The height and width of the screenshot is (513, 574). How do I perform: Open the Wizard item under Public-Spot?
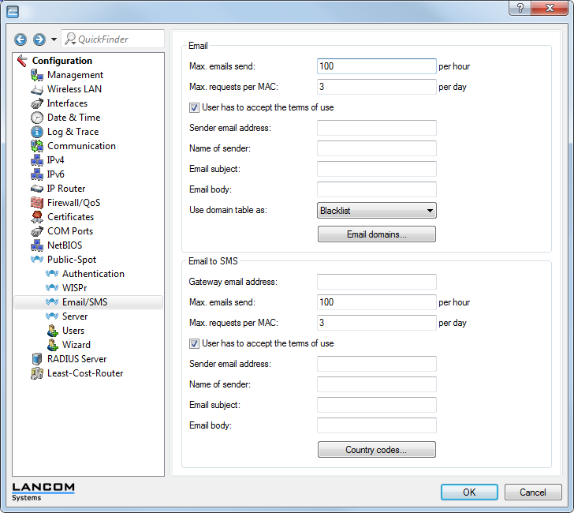pos(76,345)
